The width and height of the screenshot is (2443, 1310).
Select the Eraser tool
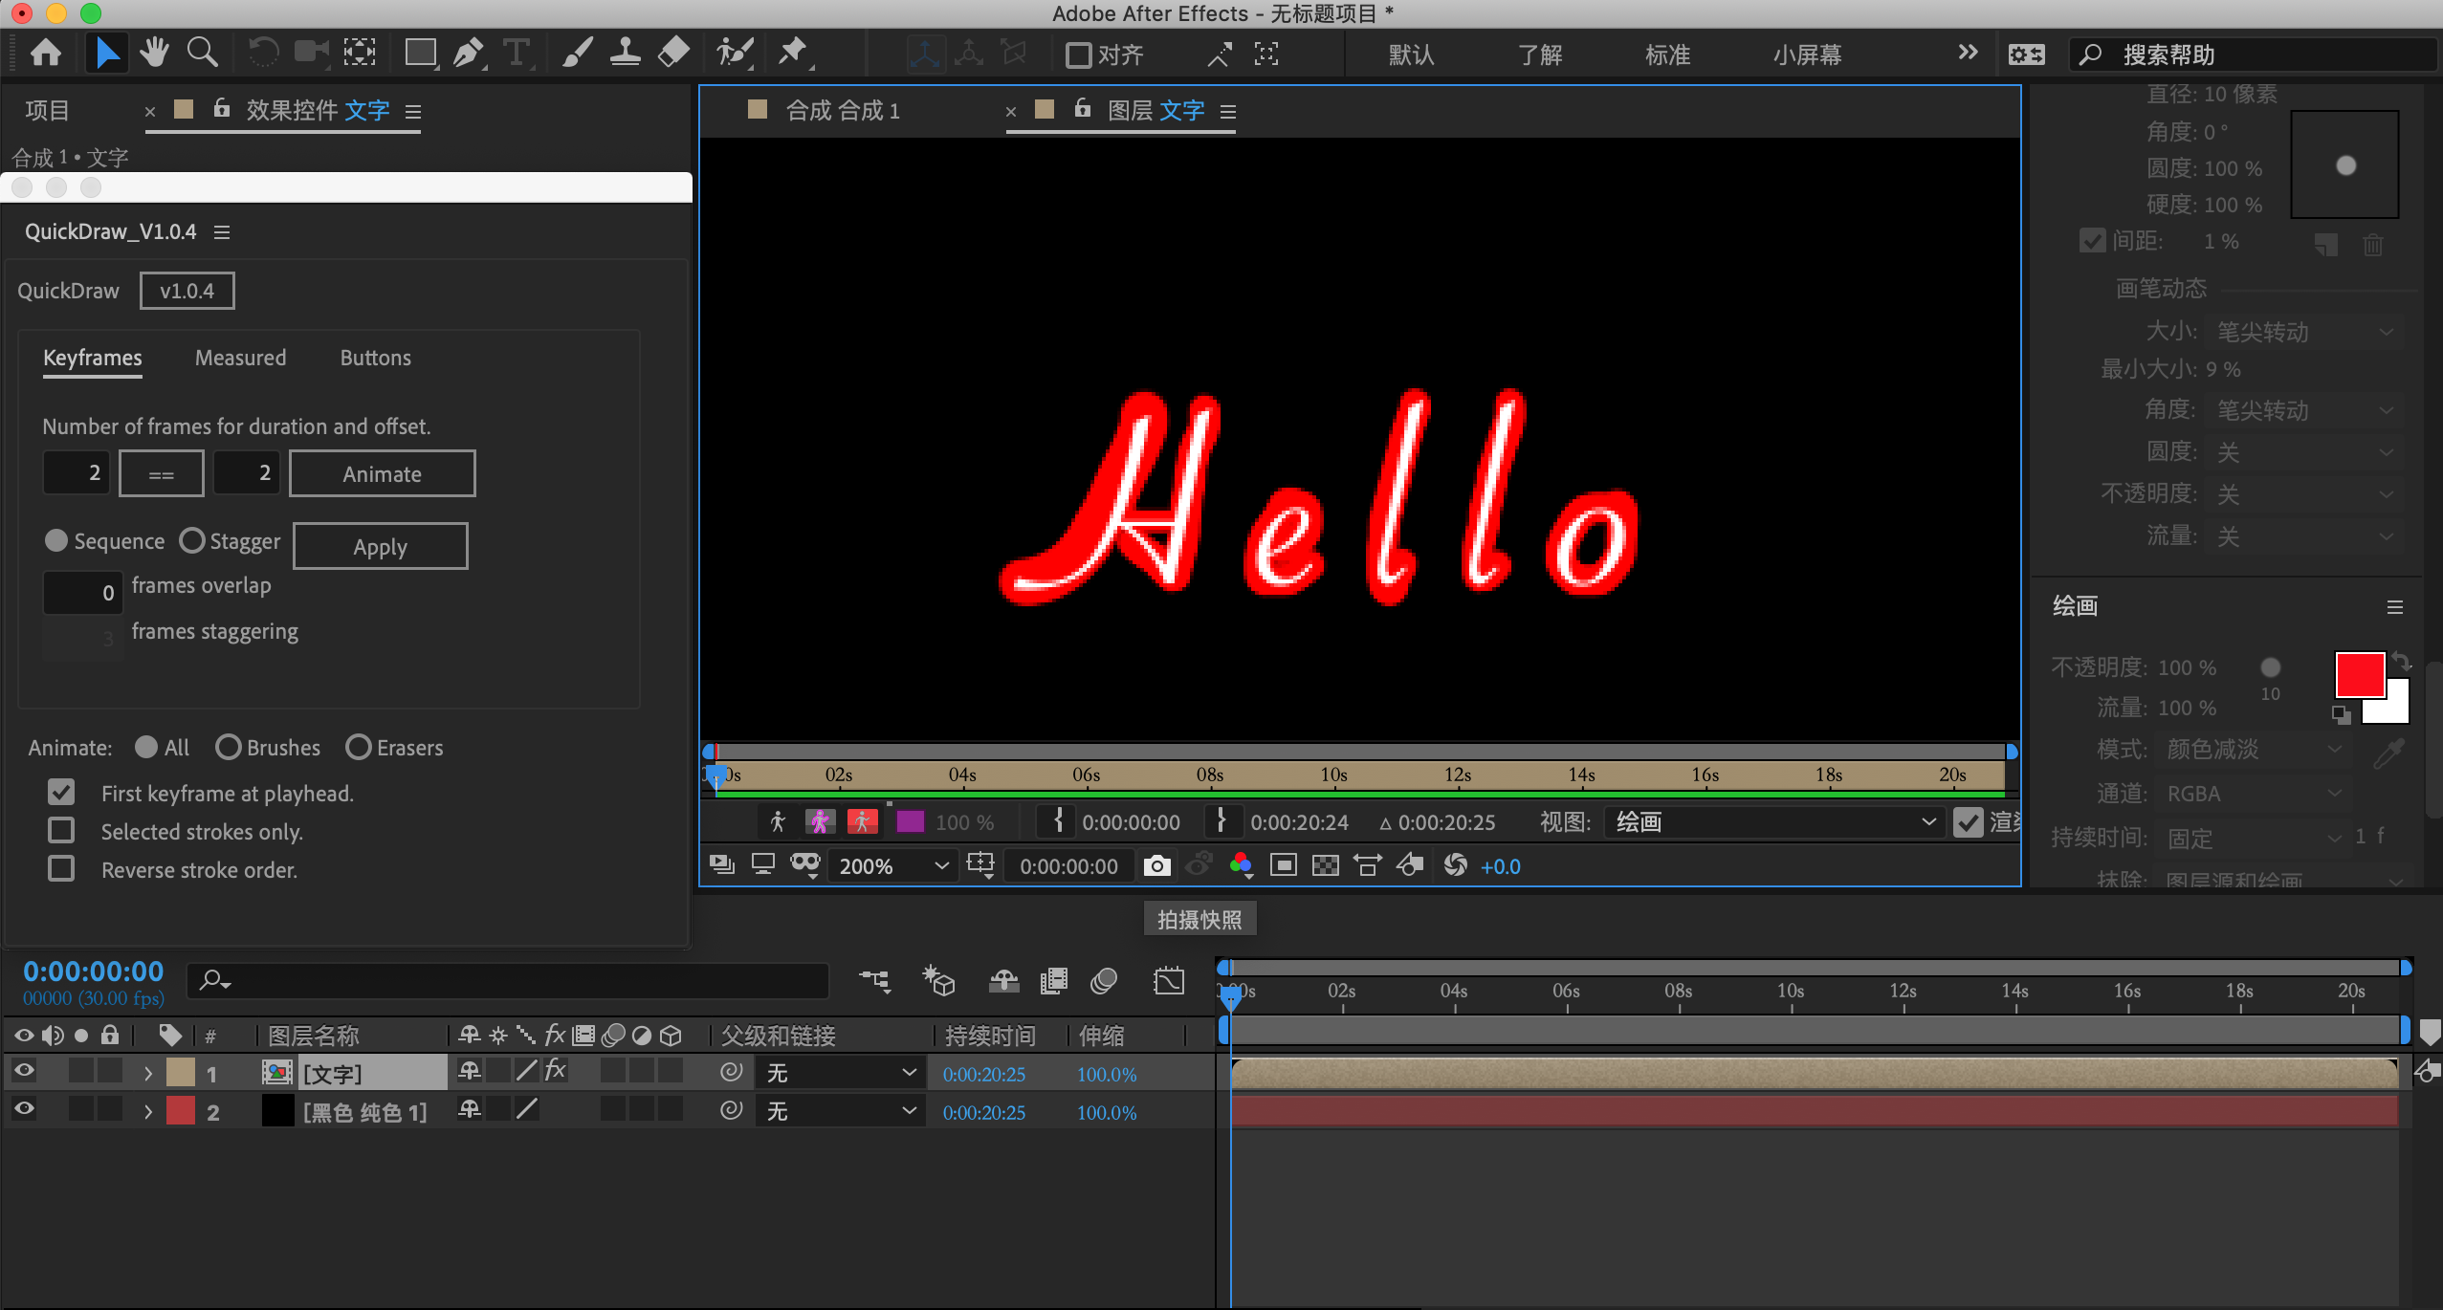pyautogui.click(x=674, y=53)
